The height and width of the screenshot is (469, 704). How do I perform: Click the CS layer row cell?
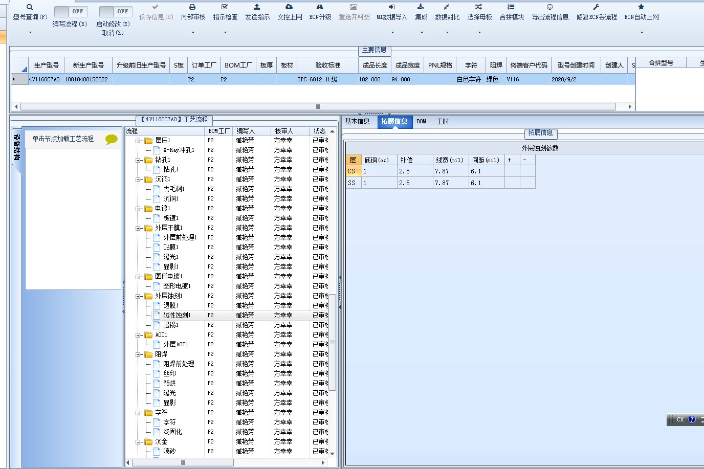[354, 171]
